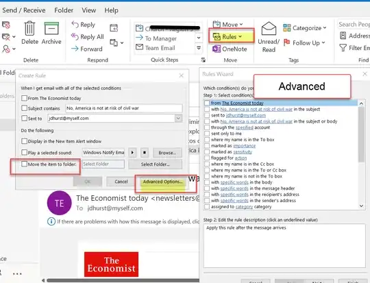Toggle Unread/Read envelope icon
The width and height of the screenshot is (370, 283).
click(269, 29)
